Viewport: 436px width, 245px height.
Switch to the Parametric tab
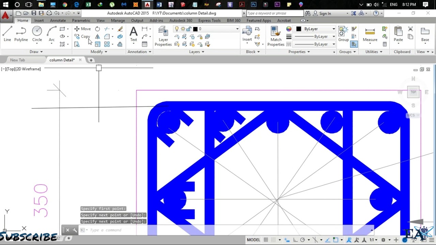click(81, 20)
